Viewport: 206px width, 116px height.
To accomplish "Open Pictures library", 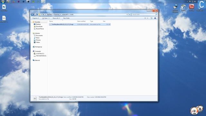I will point(38,40).
